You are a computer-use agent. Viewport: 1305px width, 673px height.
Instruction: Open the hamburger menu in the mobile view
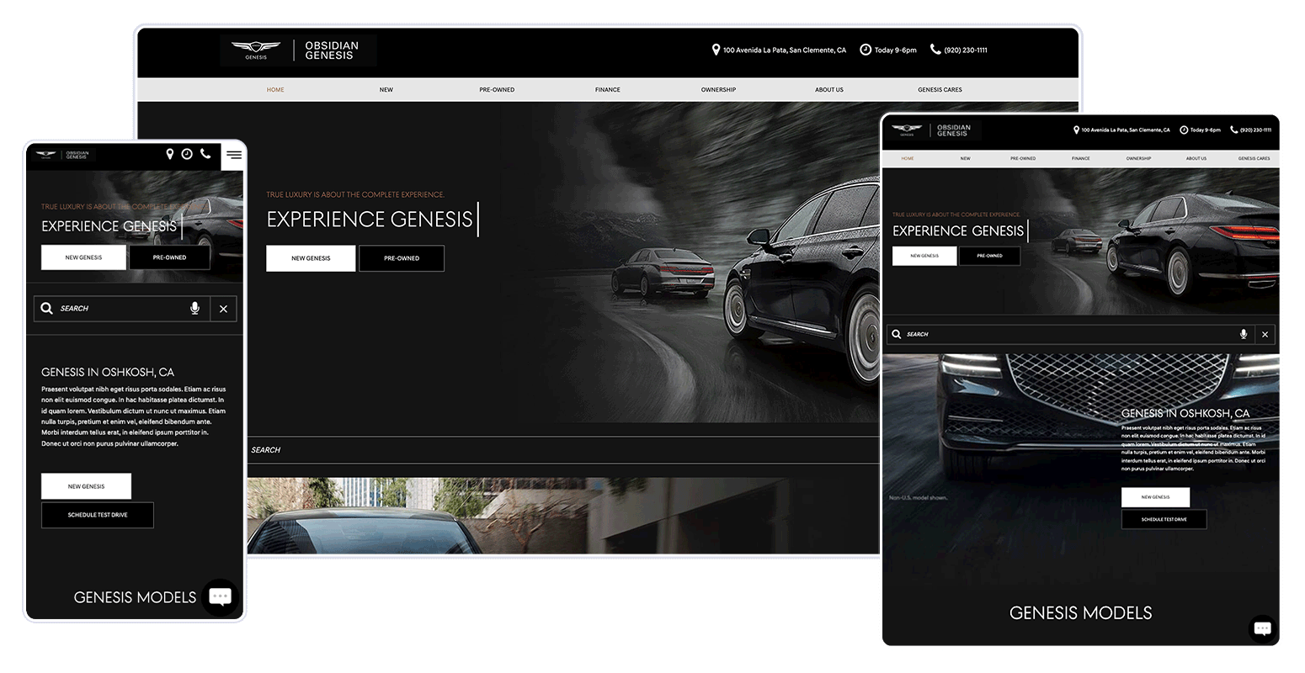tap(233, 155)
